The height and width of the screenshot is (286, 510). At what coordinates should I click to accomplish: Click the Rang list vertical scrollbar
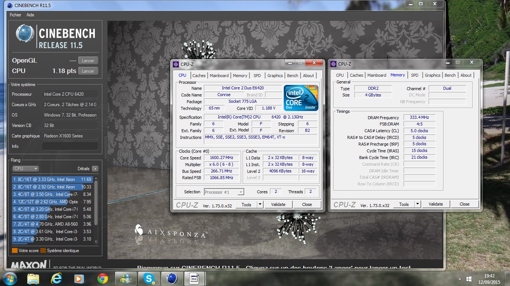point(96,210)
